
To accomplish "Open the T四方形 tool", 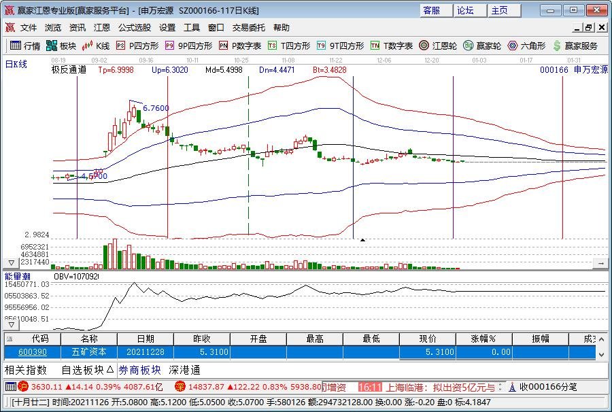I will coord(289,46).
